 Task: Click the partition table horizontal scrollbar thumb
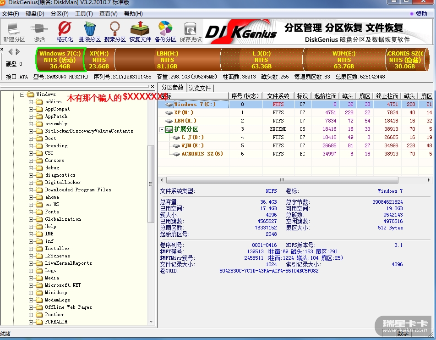coord(282,180)
